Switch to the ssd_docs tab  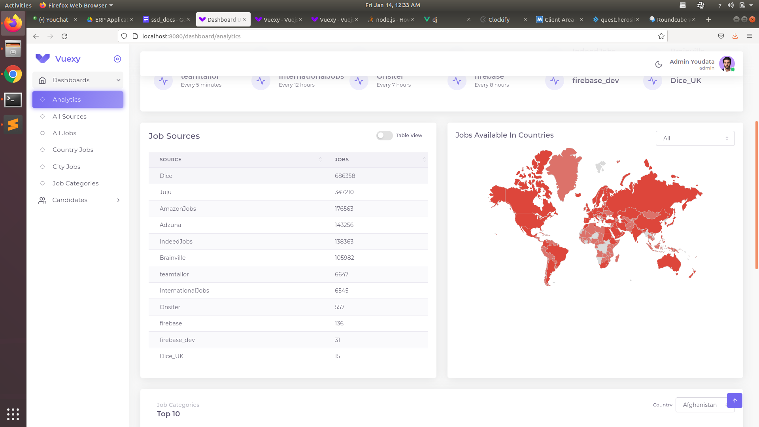click(166, 19)
